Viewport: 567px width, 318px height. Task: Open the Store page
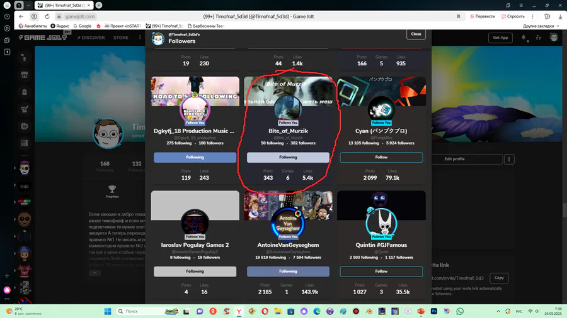(x=121, y=38)
